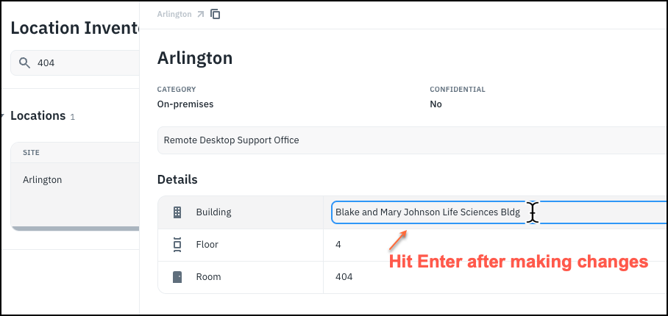Viewport: 668px width, 316px height.
Task: Click the open-in-new arrow icon beside Arlington
Action: (200, 14)
